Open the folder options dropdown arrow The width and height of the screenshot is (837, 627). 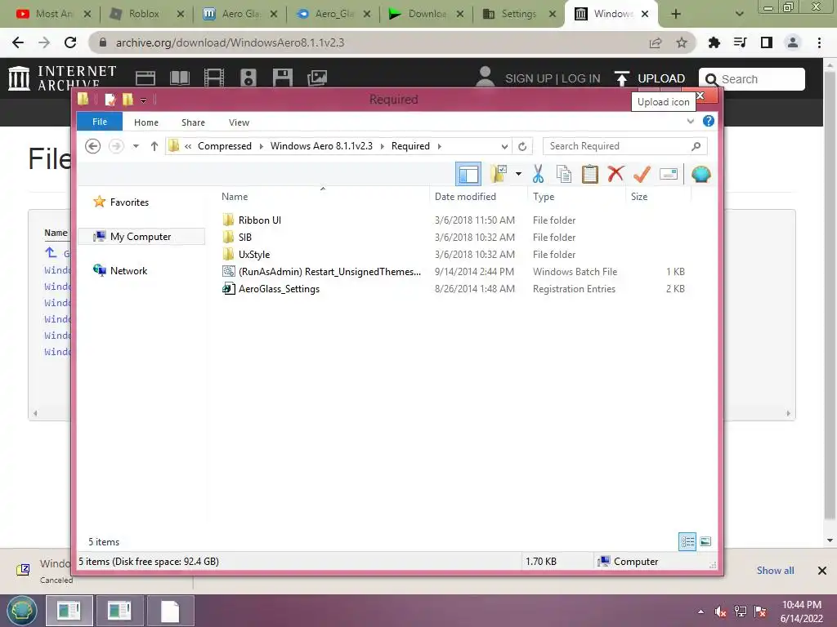tap(518, 174)
